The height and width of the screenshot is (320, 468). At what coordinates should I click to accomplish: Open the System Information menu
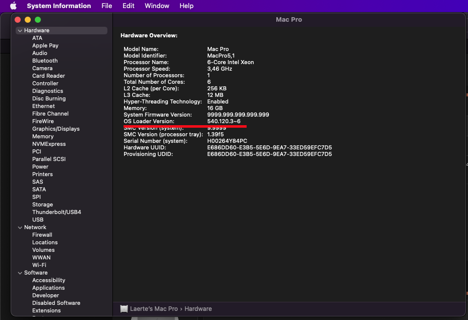59,6
